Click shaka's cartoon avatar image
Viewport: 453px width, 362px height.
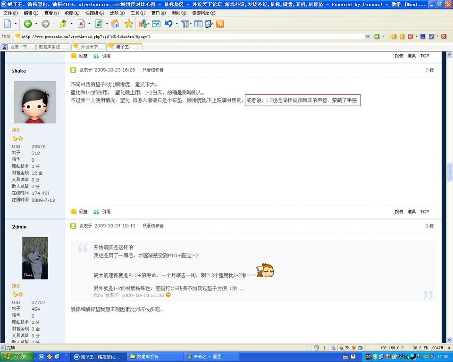click(35, 102)
